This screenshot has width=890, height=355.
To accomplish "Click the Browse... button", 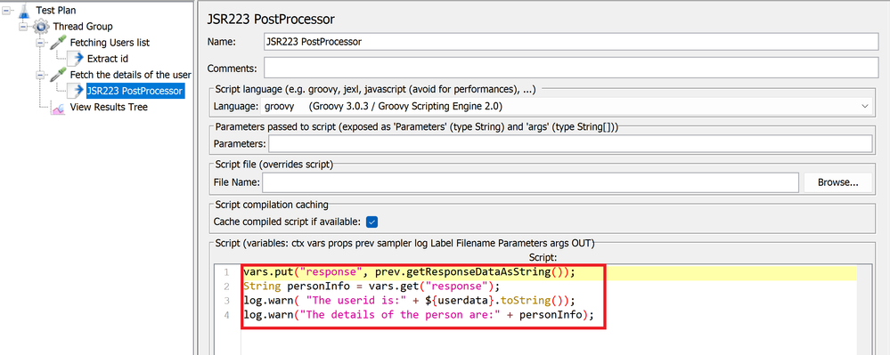I will point(837,182).
